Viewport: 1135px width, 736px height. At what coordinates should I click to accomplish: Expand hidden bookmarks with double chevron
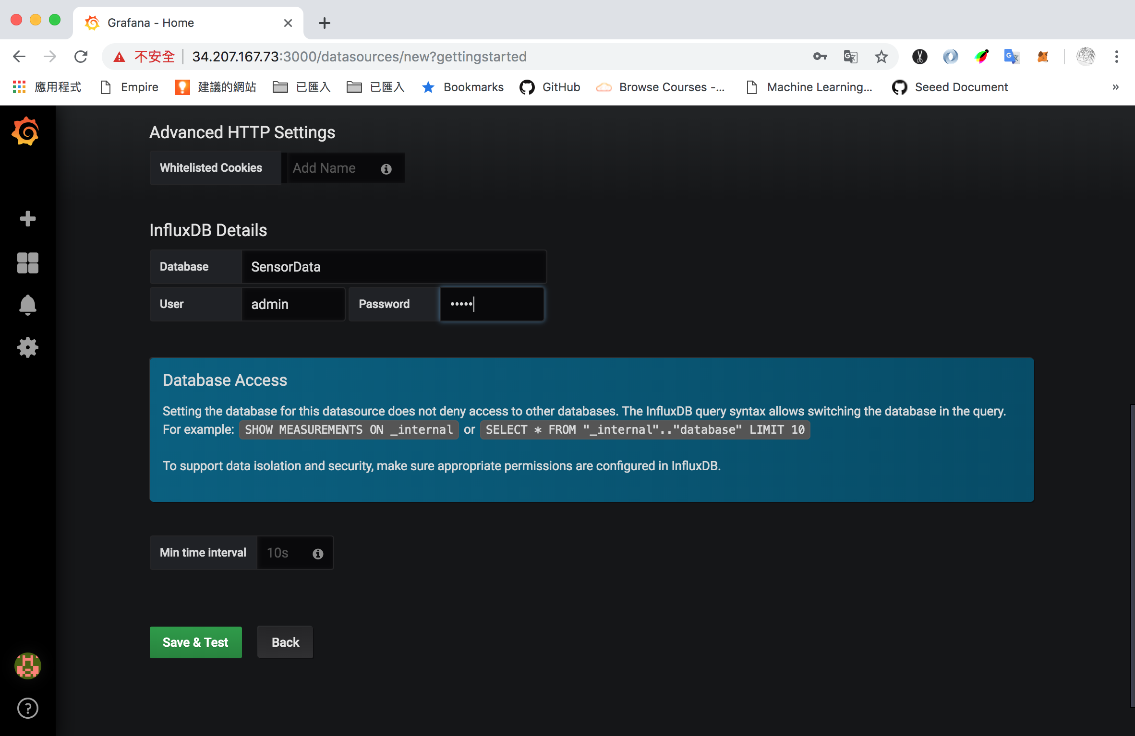point(1116,87)
